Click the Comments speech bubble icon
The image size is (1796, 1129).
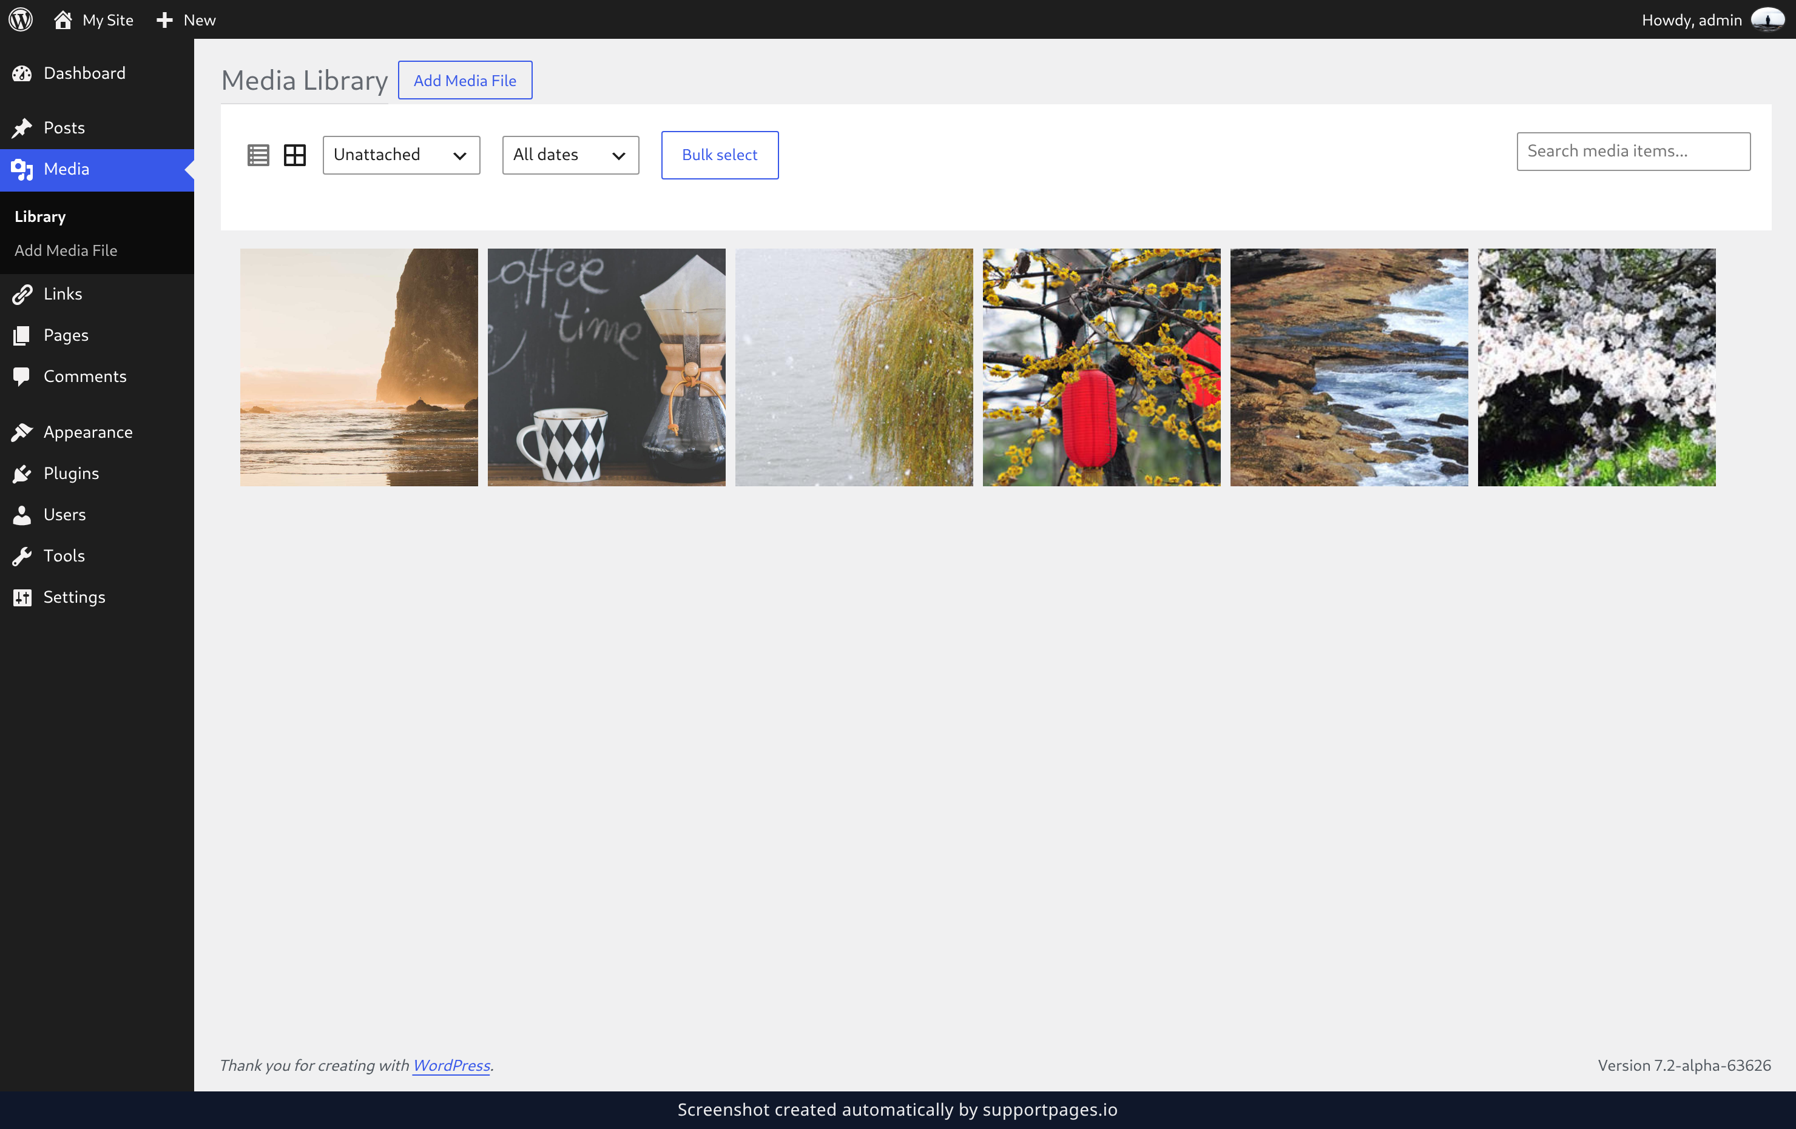pyautogui.click(x=22, y=377)
